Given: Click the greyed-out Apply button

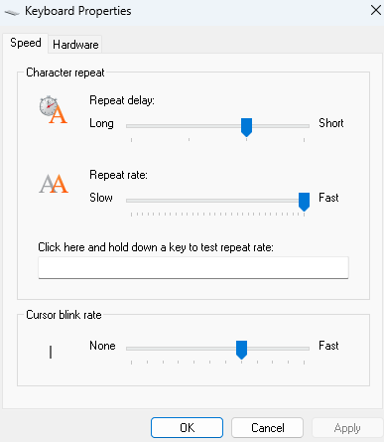Looking at the screenshot, I should [347, 427].
